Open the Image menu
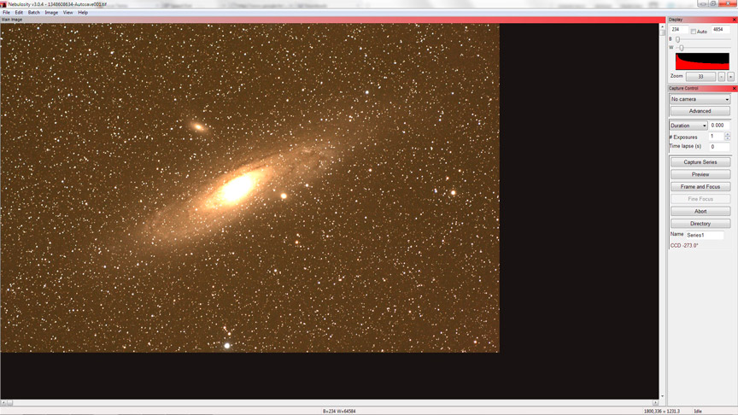738x415 pixels. 51,13
